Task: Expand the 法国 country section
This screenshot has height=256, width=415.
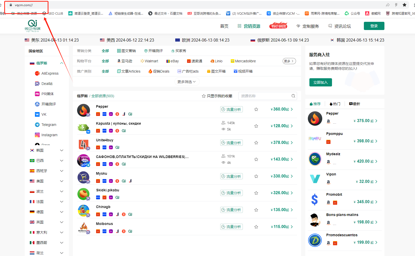Action: [x=62, y=202]
